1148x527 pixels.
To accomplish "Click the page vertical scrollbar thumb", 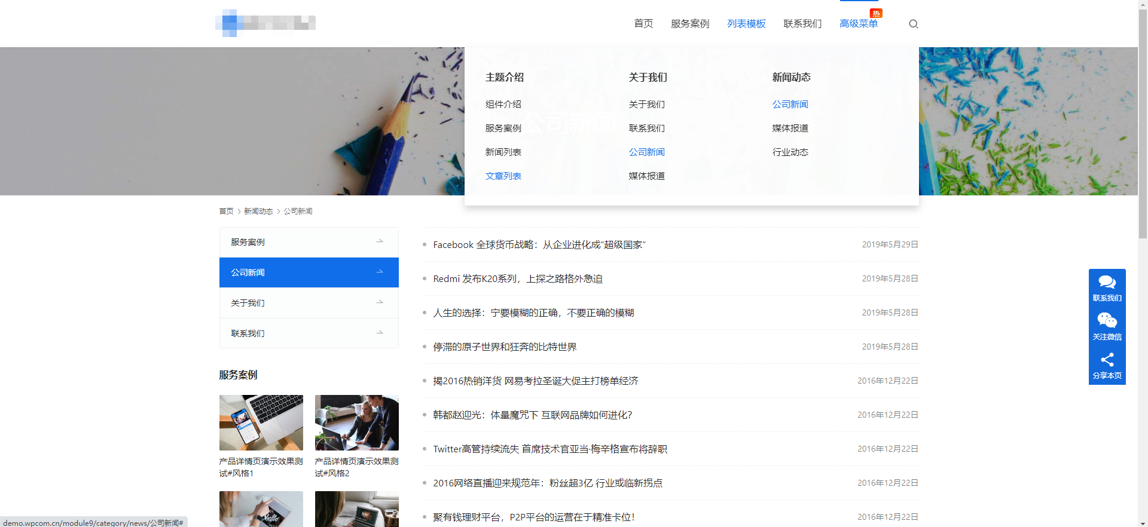I will [1143, 122].
